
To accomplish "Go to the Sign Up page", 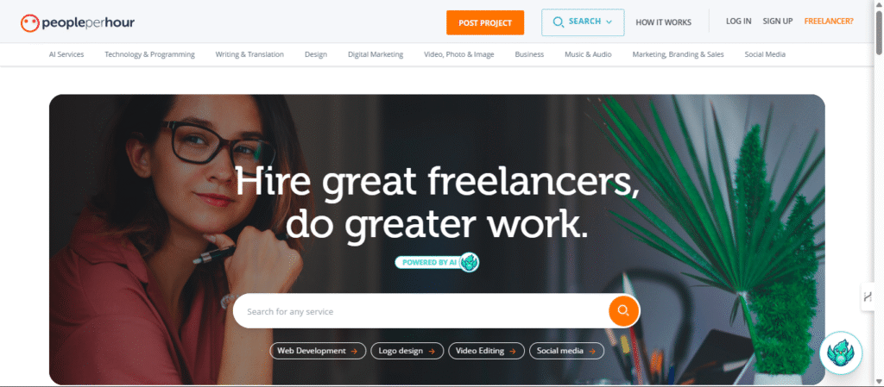I will tap(778, 22).
